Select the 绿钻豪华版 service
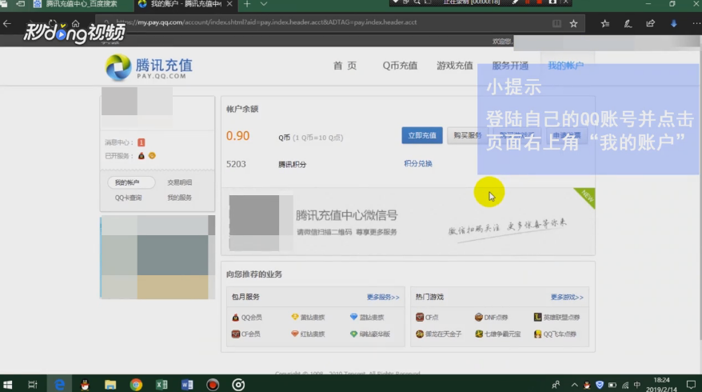This screenshot has width=702, height=392. [370, 334]
